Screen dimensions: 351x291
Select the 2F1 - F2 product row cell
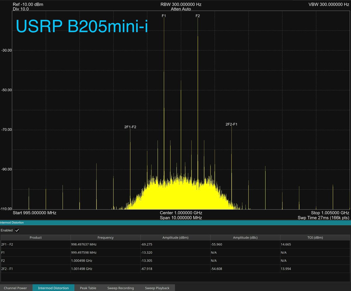point(36,244)
